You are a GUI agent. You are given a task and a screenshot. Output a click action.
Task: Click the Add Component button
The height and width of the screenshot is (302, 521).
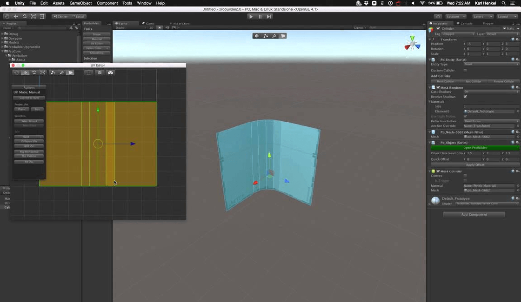[474, 214]
